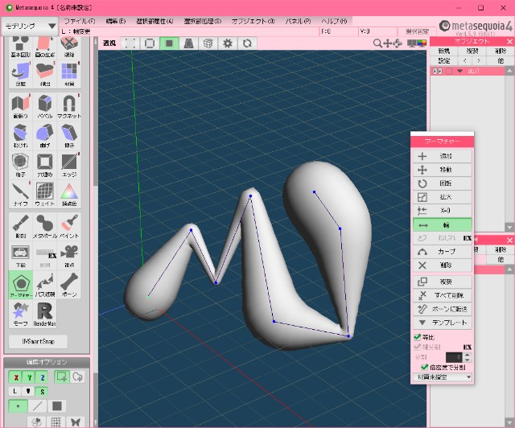Click the object panel scrollbar down arrow

(509, 227)
